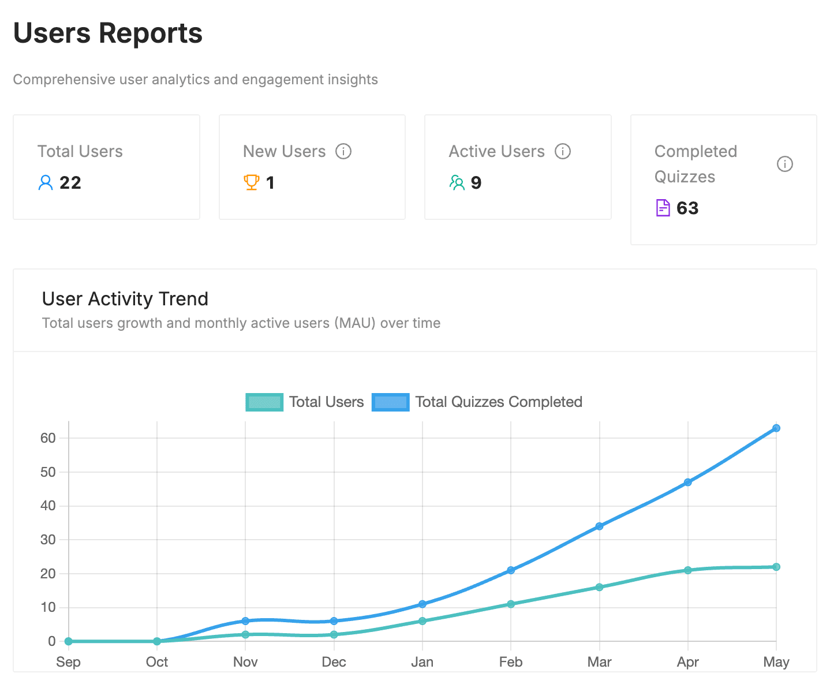Viewport: 830px width, 688px height.
Task: Click the green group icon beside Active Users
Action: tap(457, 182)
